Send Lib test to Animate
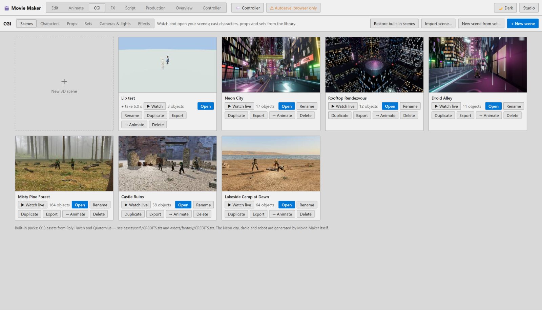The image size is (542, 310). pyautogui.click(x=134, y=125)
